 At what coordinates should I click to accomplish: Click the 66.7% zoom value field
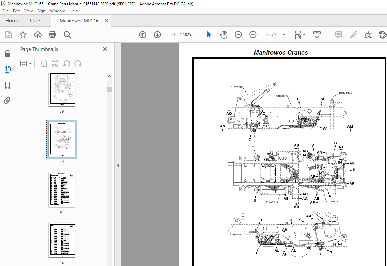pos(272,35)
